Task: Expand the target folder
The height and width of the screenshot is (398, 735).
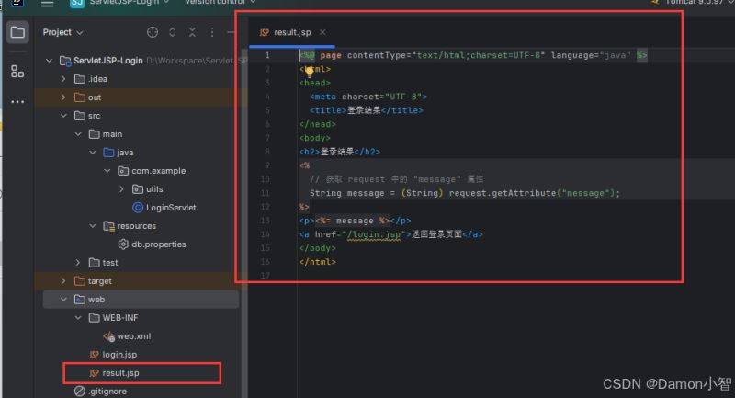Action: pos(64,281)
